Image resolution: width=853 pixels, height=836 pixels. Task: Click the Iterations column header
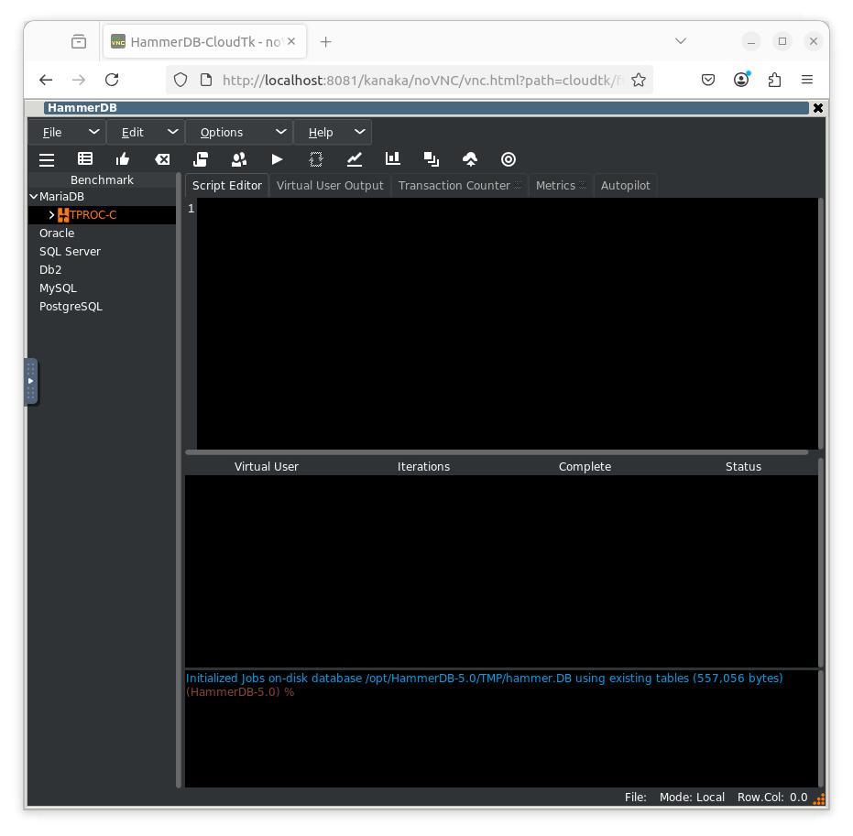423,467
